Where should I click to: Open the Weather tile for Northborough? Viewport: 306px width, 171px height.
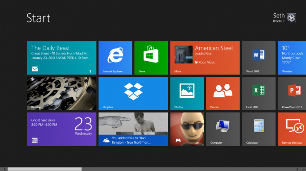(292, 58)
